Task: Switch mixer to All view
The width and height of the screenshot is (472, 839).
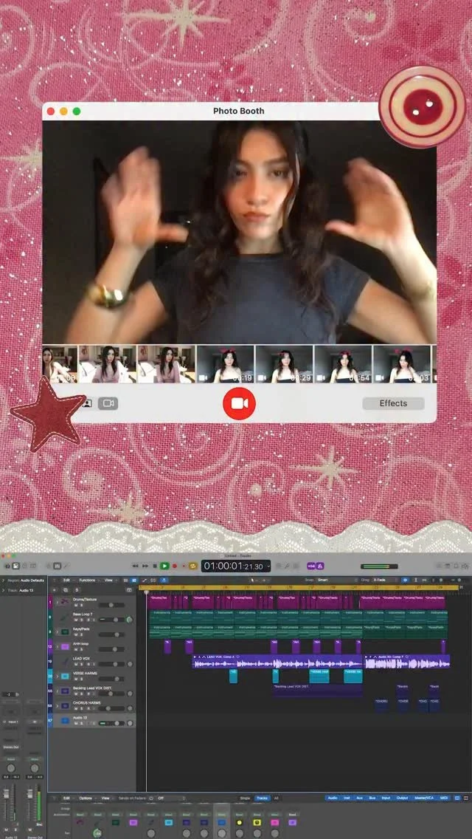Action: coord(277,798)
